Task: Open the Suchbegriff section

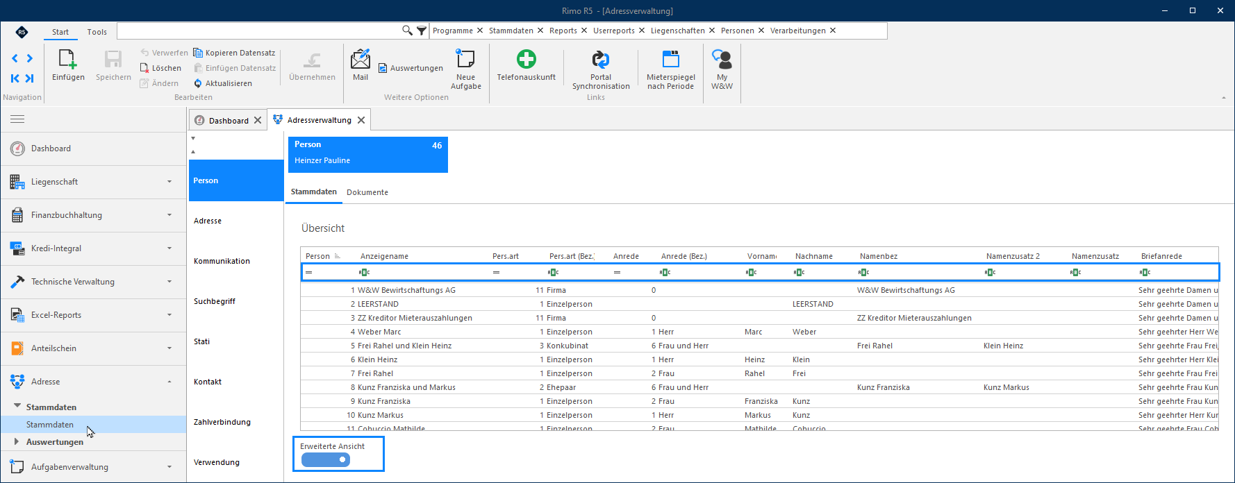Action: pyautogui.click(x=236, y=301)
